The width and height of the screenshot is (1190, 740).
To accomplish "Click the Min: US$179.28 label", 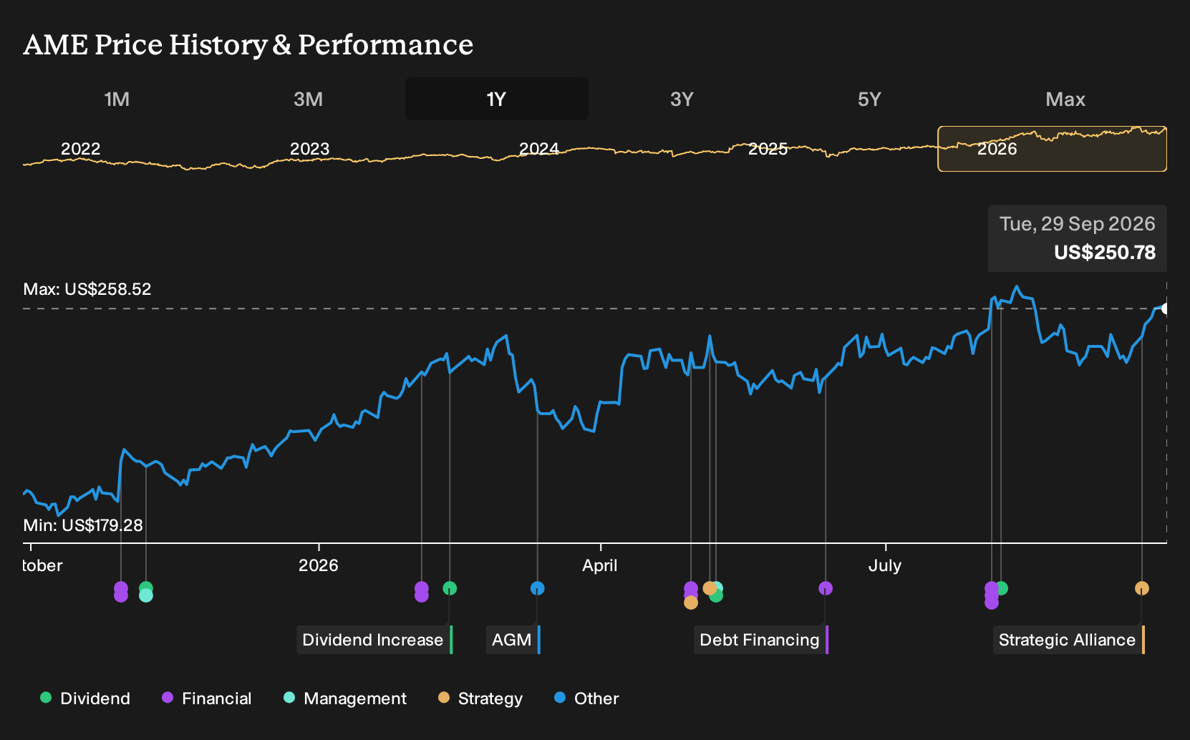I will pos(83,525).
